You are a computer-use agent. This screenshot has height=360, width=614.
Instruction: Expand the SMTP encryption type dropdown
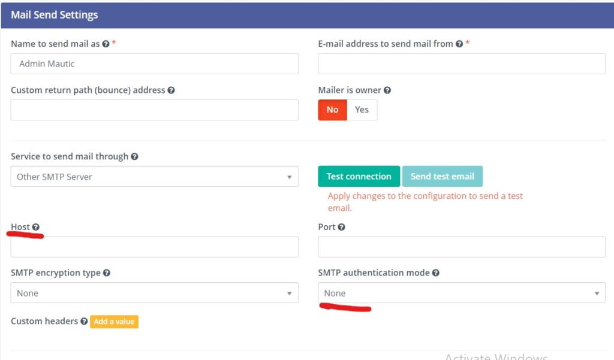click(x=154, y=293)
